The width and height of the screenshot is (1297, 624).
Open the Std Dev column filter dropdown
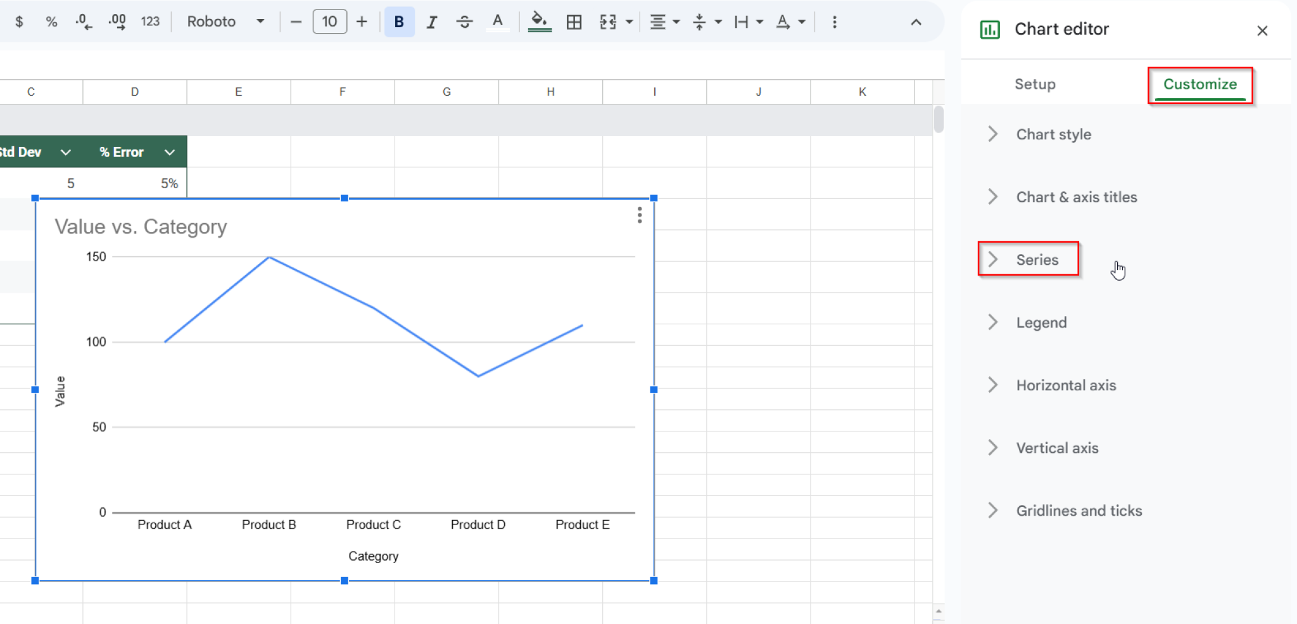coord(66,152)
